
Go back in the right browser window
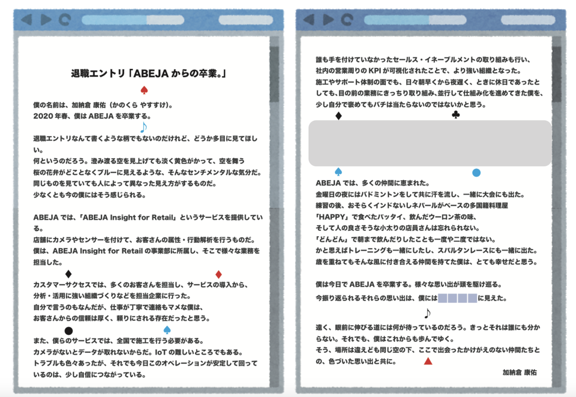(x=309, y=20)
